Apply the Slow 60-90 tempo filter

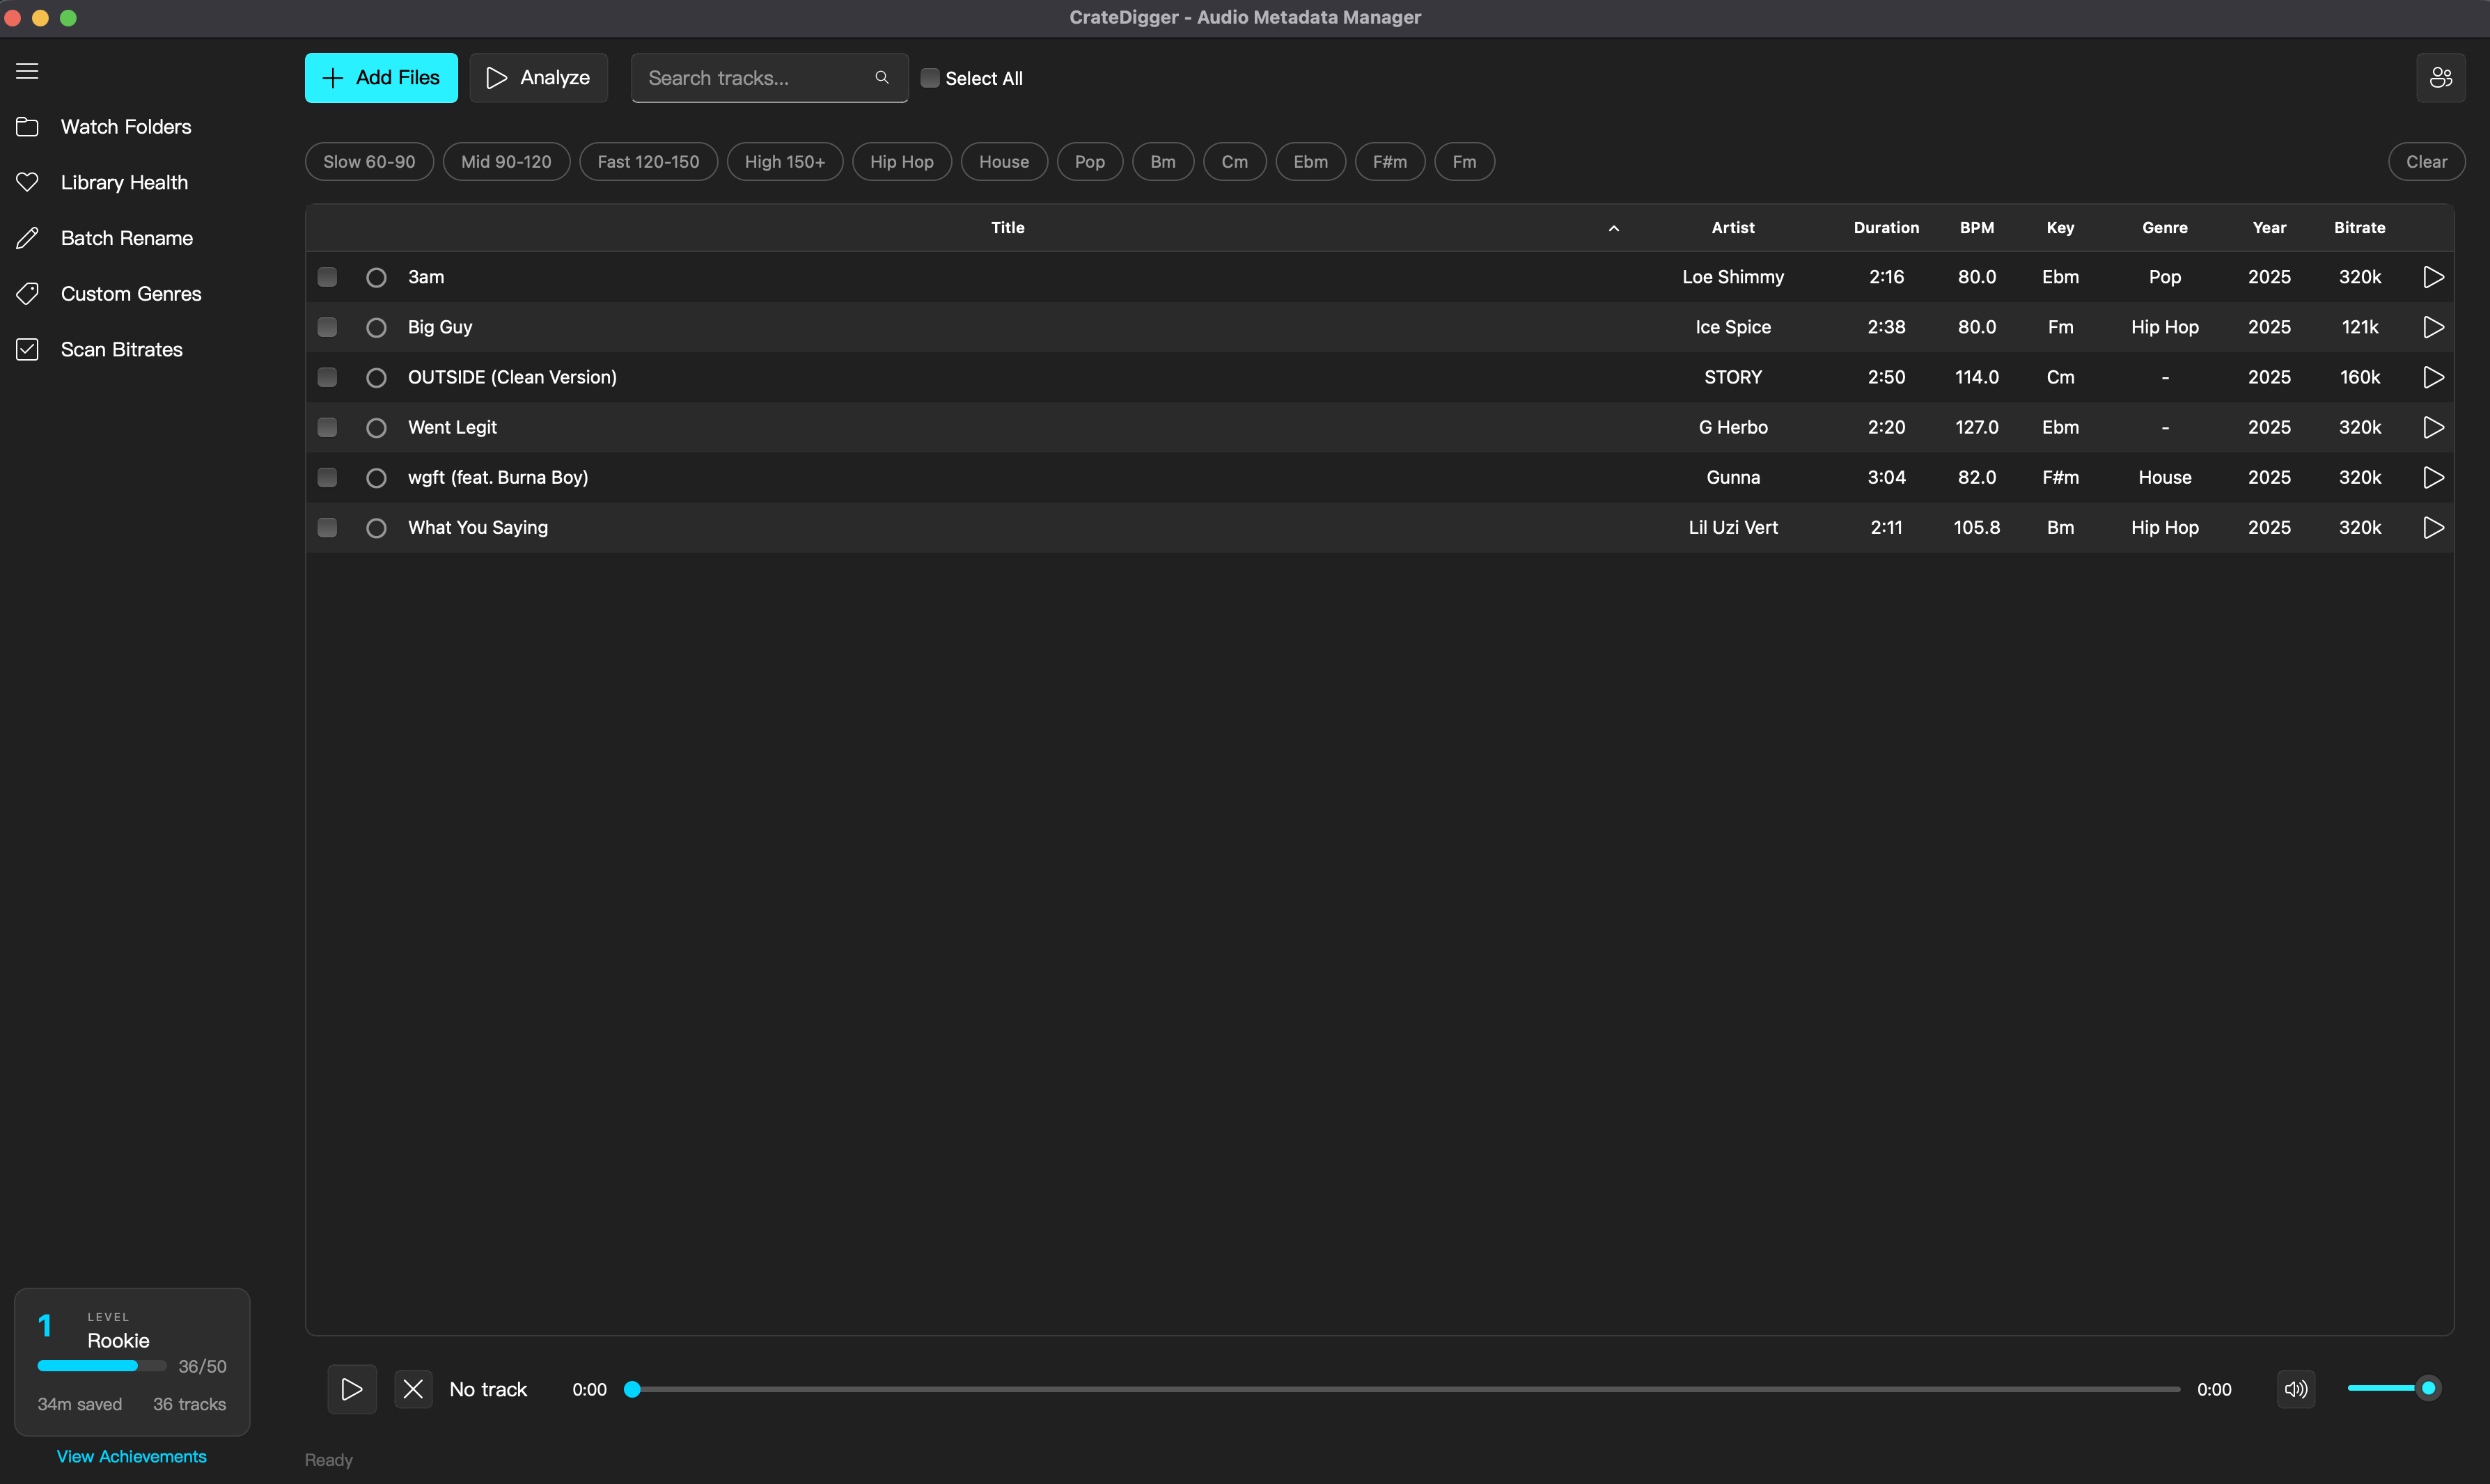pyautogui.click(x=368, y=161)
